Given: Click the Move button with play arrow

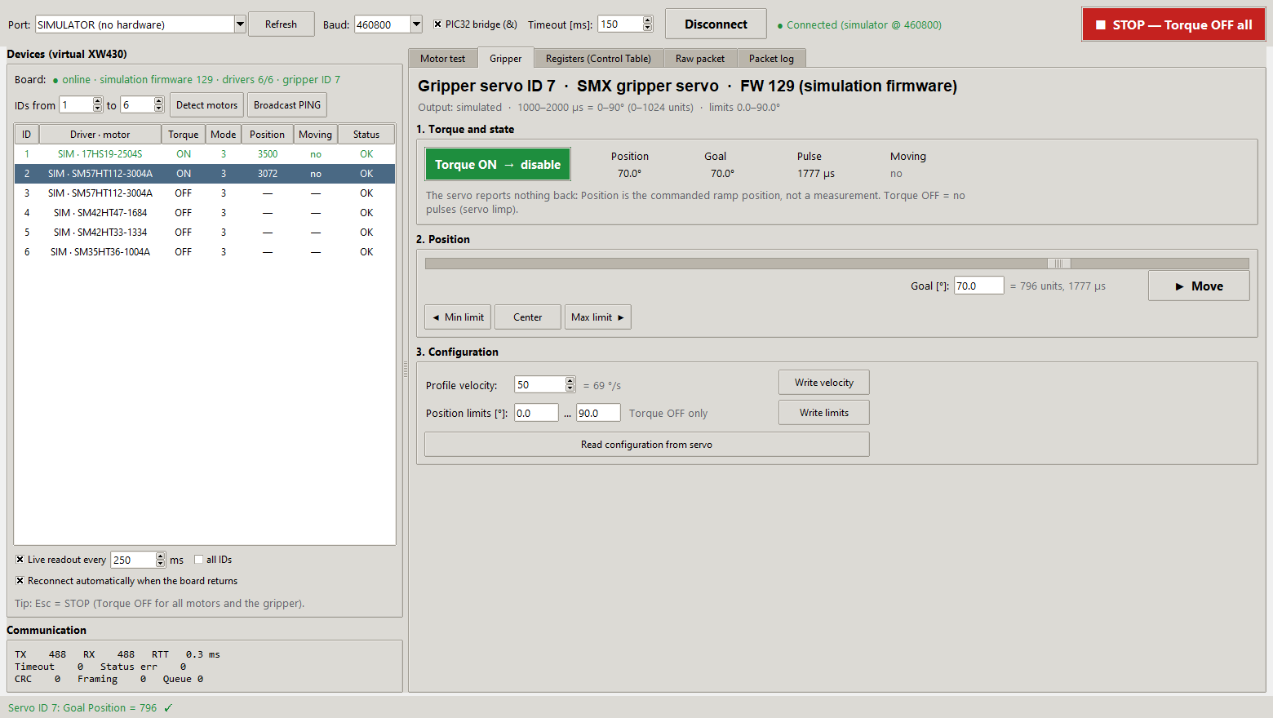Looking at the screenshot, I should point(1199,286).
